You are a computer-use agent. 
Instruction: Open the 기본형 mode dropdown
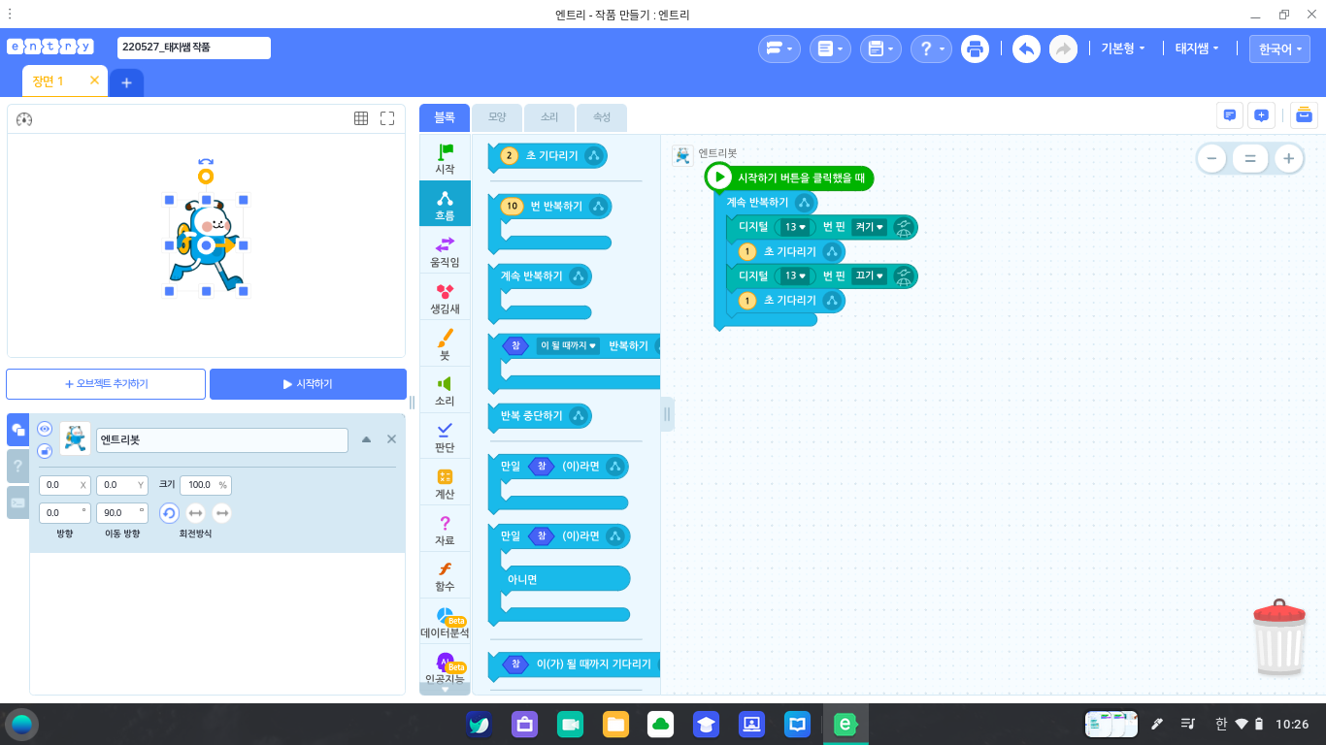[1122, 49]
